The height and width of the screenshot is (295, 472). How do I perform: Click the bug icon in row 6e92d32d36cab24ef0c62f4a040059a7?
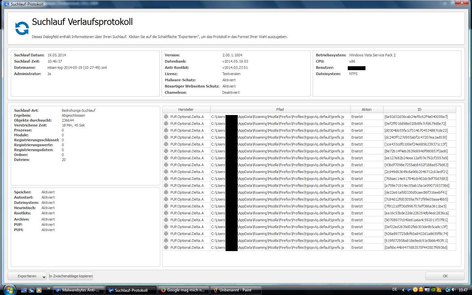click(166, 117)
